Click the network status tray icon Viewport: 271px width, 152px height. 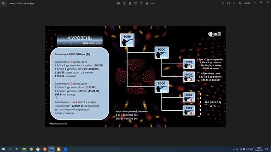click(x=241, y=149)
